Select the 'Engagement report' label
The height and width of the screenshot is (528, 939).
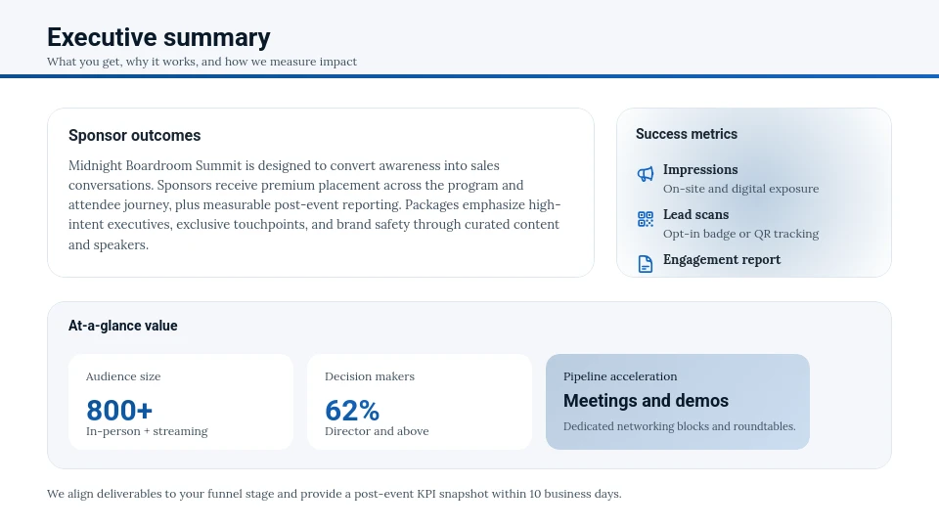(722, 259)
